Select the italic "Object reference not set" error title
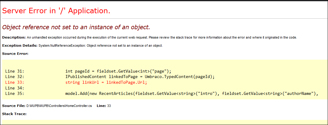This screenshot has height=125, width=328. tap(76, 27)
